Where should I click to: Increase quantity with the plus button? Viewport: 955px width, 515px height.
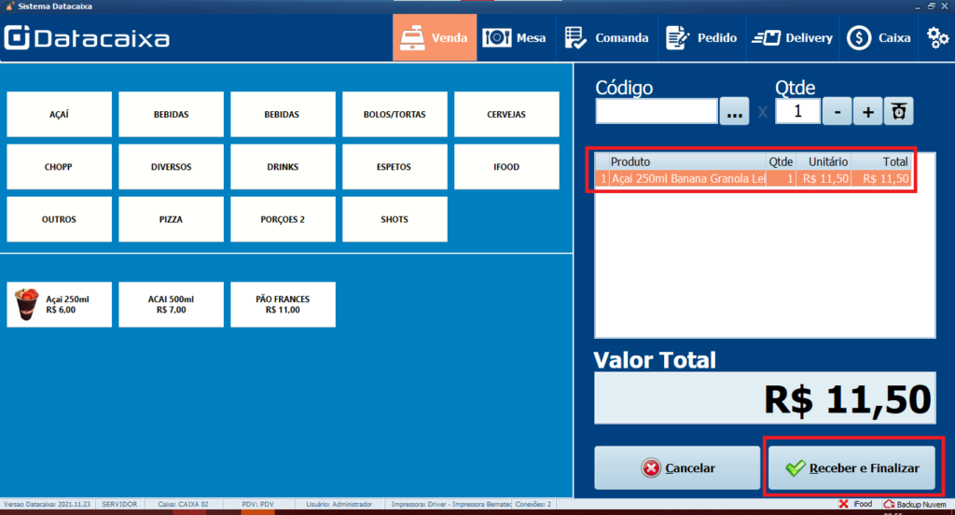coord(868,112)
